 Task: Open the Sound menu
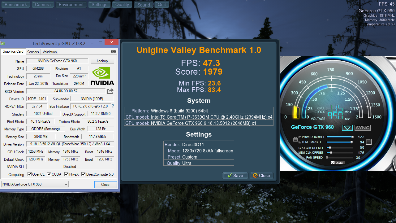[144, 5]
